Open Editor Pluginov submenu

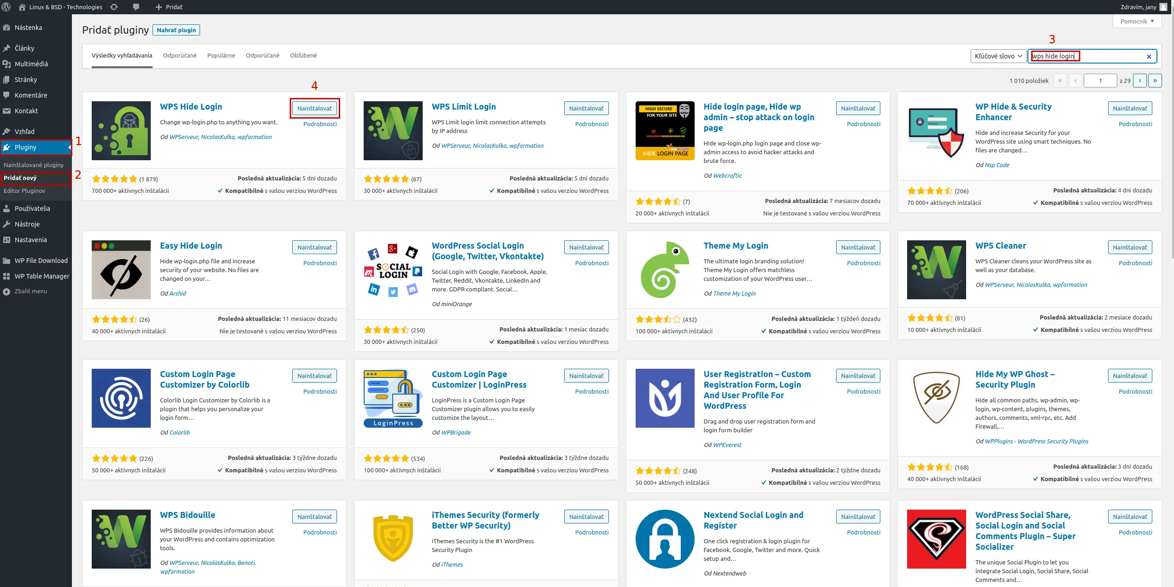[x=24, y=191]
